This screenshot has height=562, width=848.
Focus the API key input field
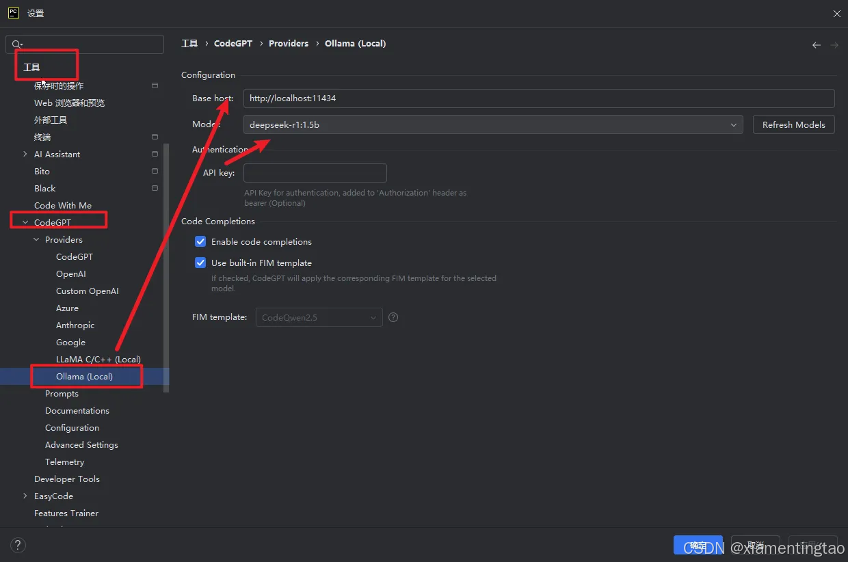coord(315,173)
